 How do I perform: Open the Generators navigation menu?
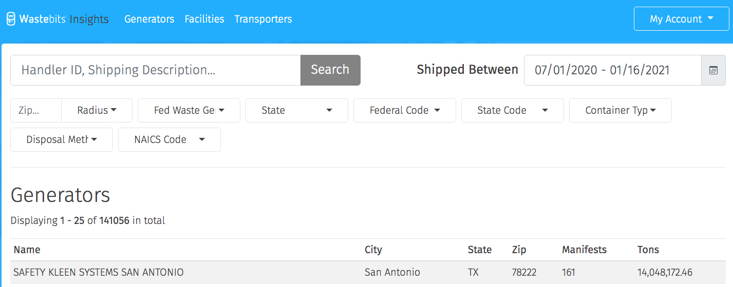149,19
